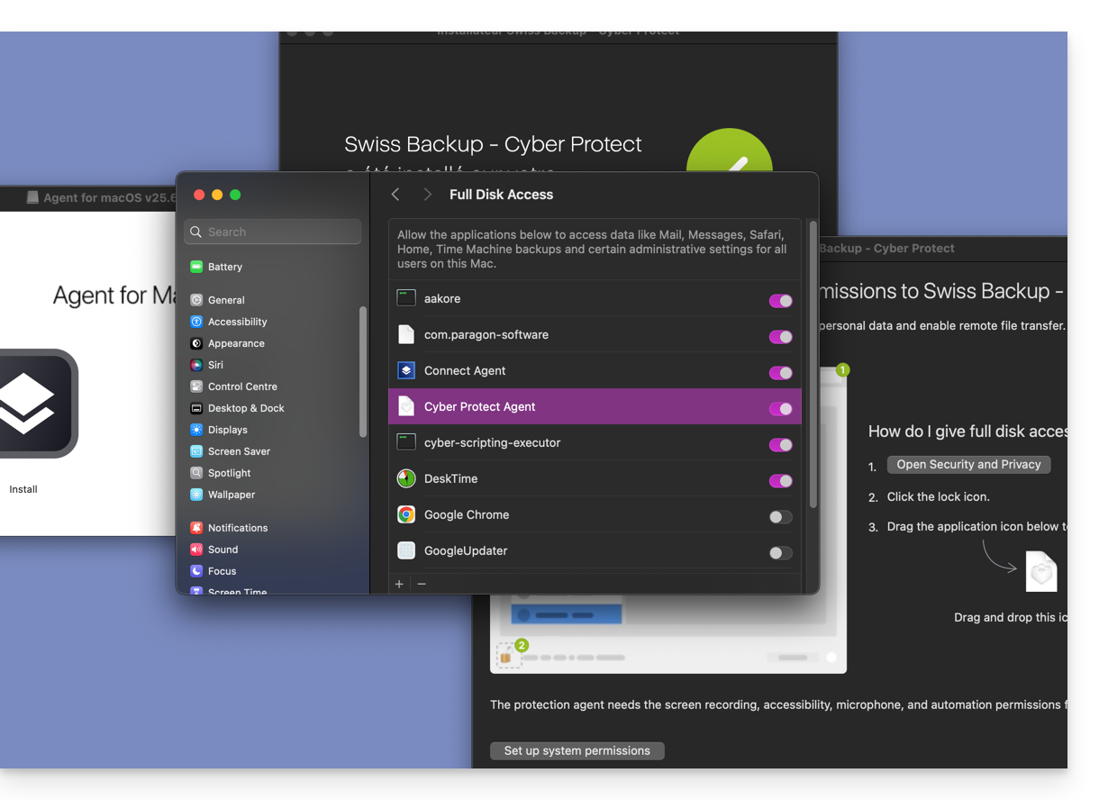Open Desktop & Dock settings

tap(237, 408)
